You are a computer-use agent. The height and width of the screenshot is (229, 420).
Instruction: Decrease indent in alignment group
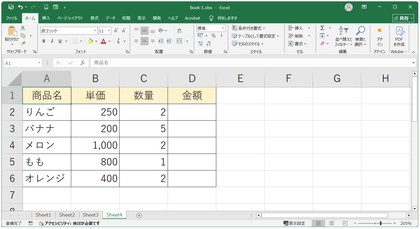[x=161, y=41]
